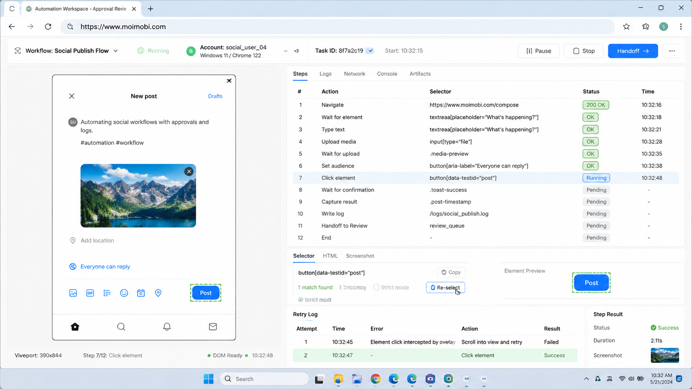Screen dimensions: 692x389
Task: Click the Re-select button
Action: pyautogui.click(x=445, y=288)
